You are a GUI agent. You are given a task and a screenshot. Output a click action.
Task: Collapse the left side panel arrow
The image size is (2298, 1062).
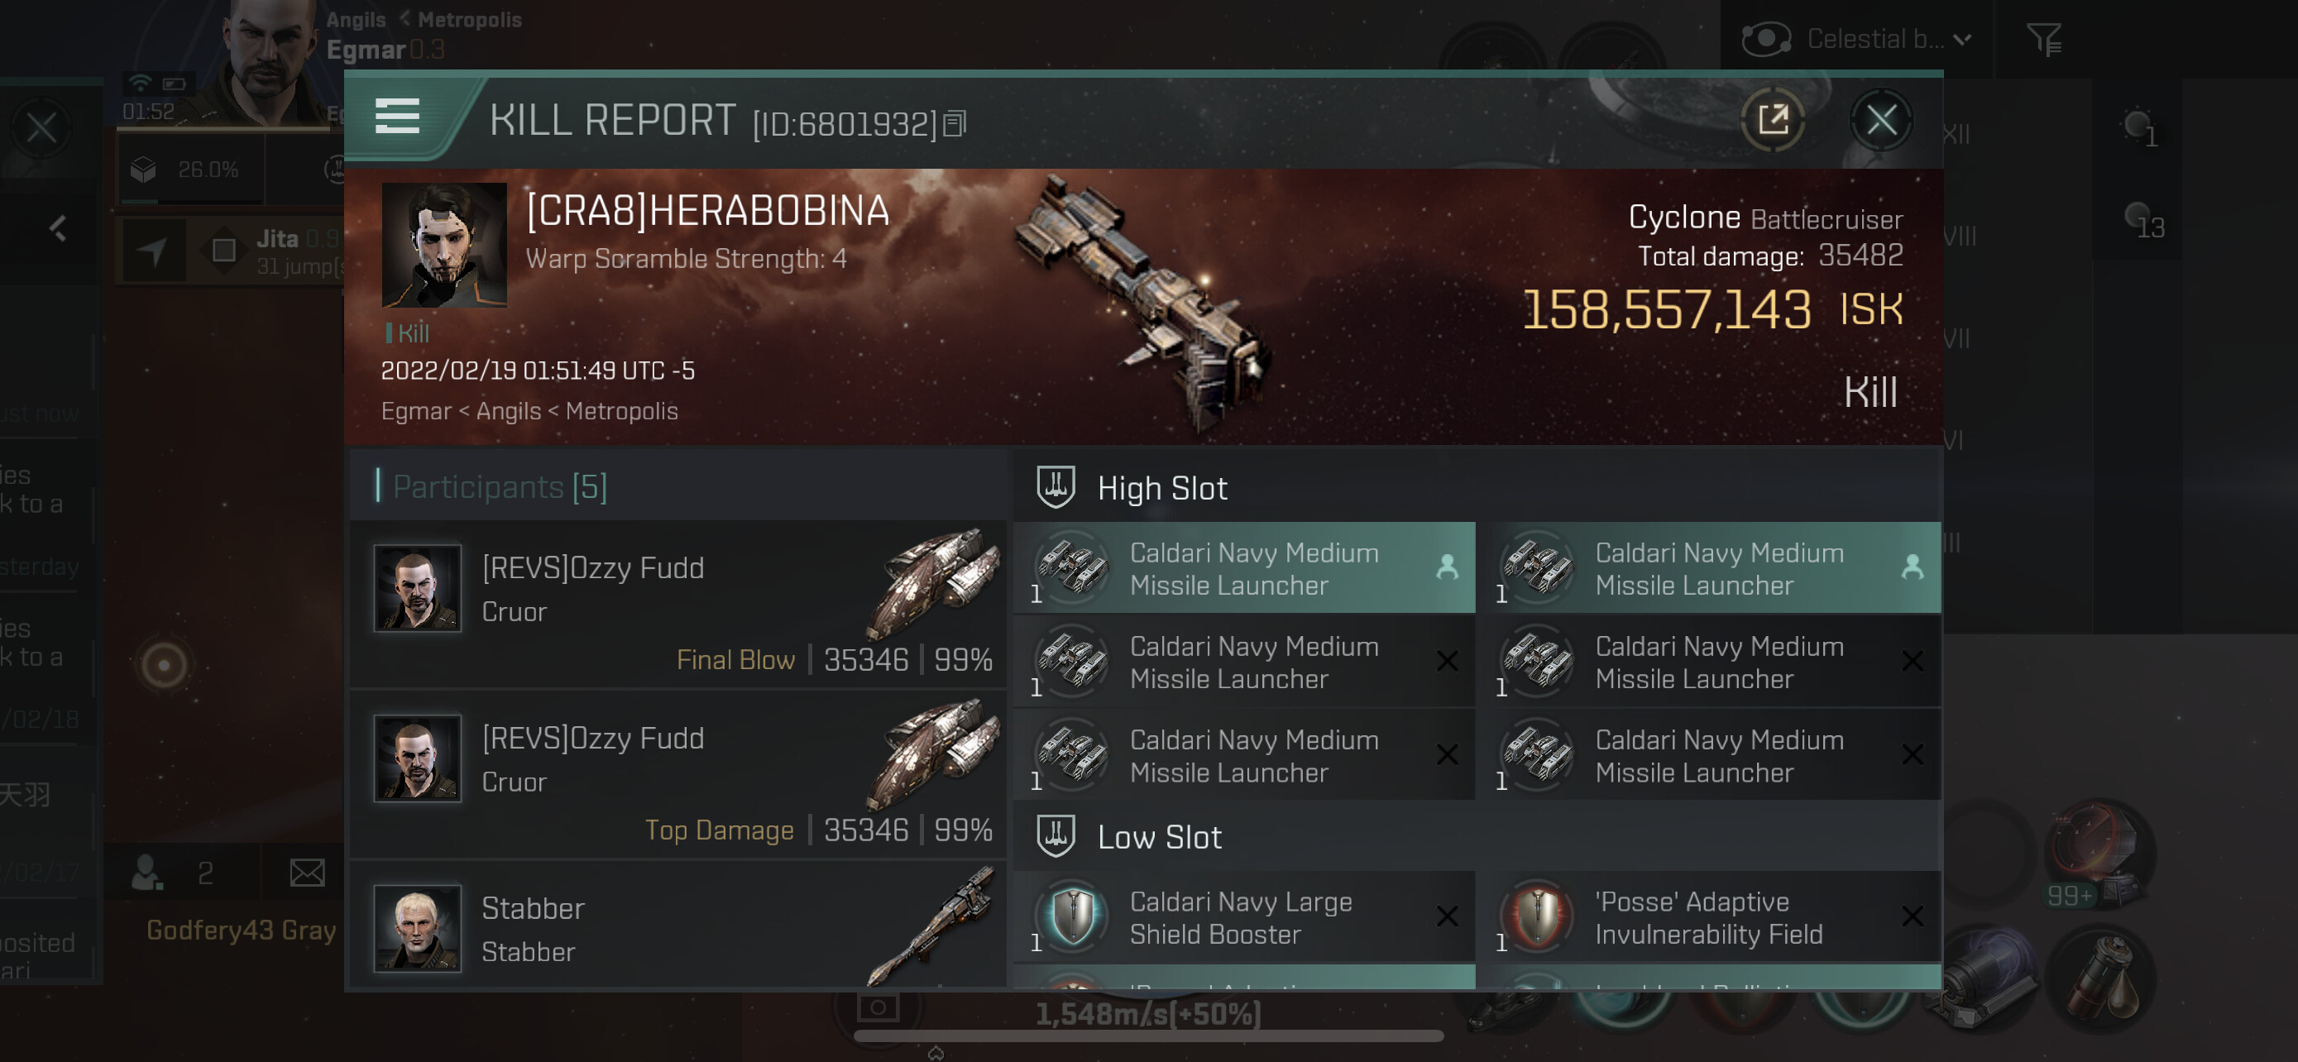tap(58, 228)
